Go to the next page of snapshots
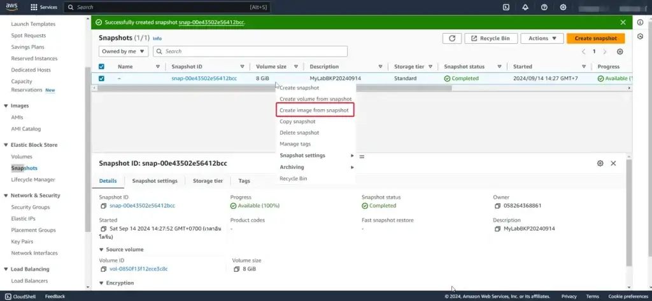652x301 pixels. (605, 51)
